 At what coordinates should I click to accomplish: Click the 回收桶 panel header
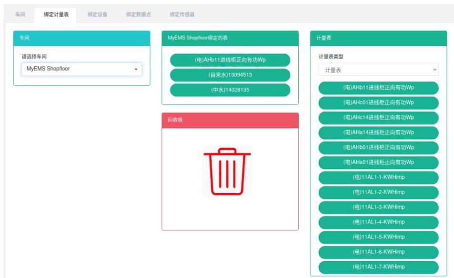(x=230, y=120)
